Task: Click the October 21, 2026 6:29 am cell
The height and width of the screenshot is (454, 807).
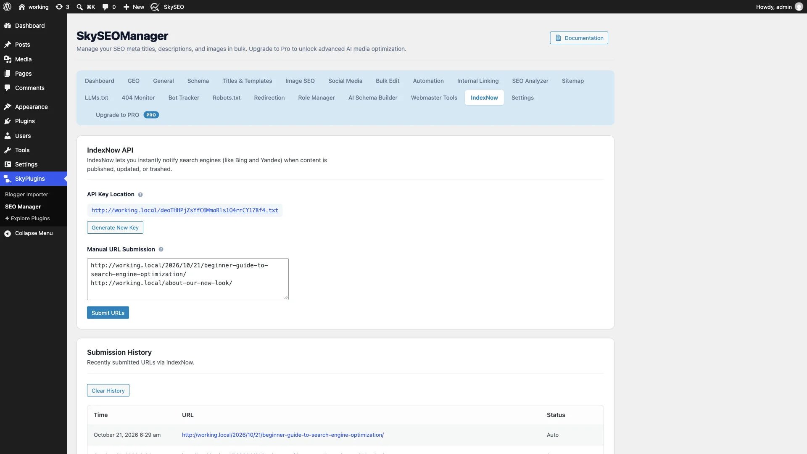Action: (127, 435)
